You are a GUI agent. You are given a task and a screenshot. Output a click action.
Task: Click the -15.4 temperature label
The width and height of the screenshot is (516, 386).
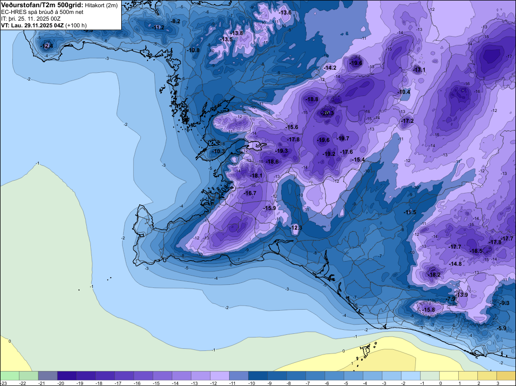(359, 159)
